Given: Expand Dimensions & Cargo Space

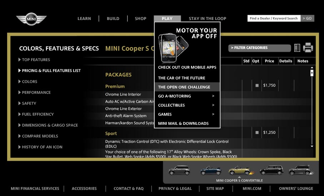Looking at the screenshot, I should tap(48, 125).
